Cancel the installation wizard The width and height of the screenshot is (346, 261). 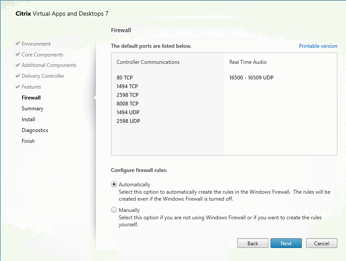point(322,243)
